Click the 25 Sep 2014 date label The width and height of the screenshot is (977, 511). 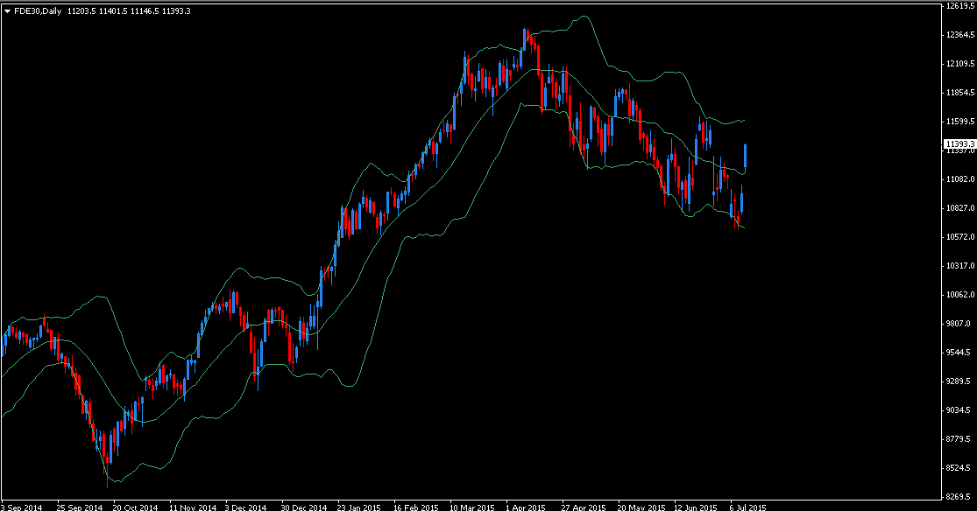[x=79, y=507]
